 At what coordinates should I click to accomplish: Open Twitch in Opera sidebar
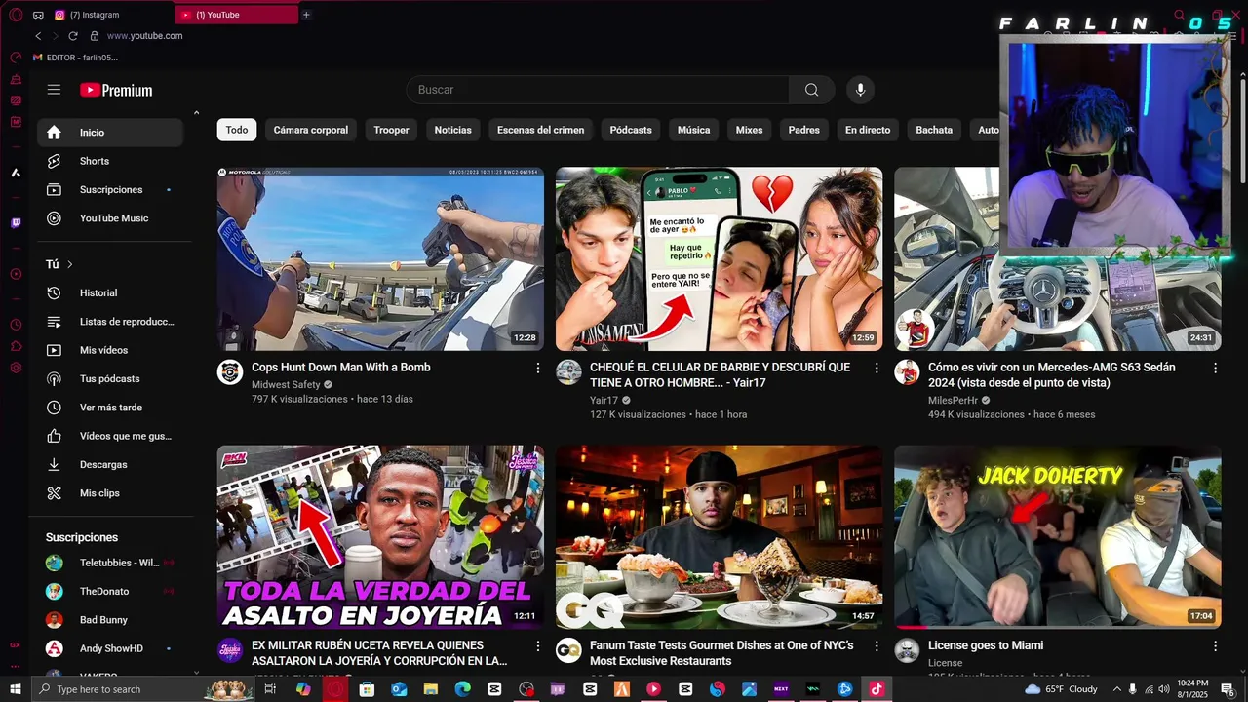point(16,223)
